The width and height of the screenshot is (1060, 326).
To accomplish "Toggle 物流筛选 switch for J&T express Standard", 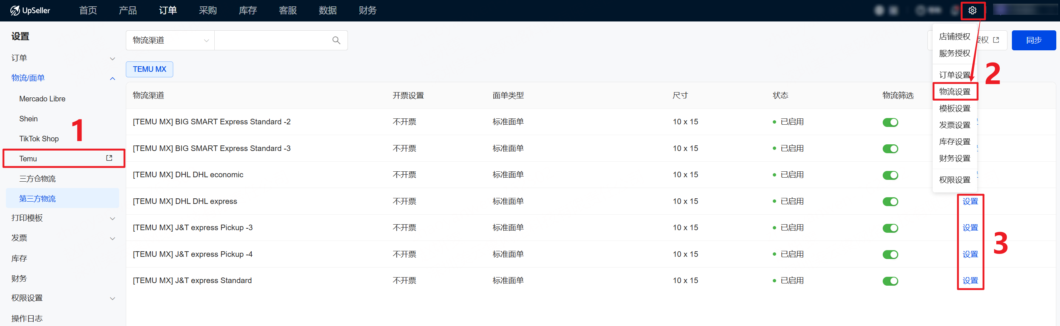I will [x=890, y=281].
